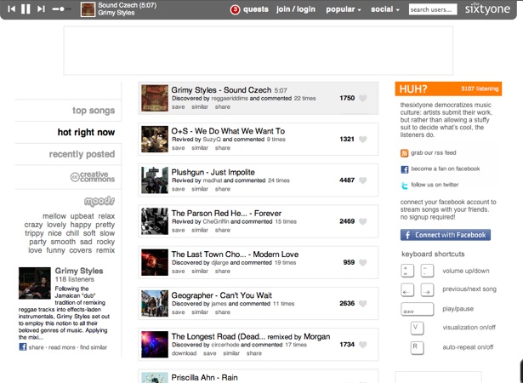Heart The Last Town Cho... - Modern Love song

(x=363, y=262)
